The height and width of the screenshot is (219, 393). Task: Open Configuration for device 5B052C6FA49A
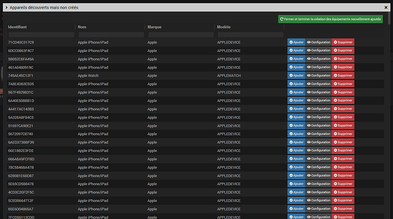[x=318, y=59]
